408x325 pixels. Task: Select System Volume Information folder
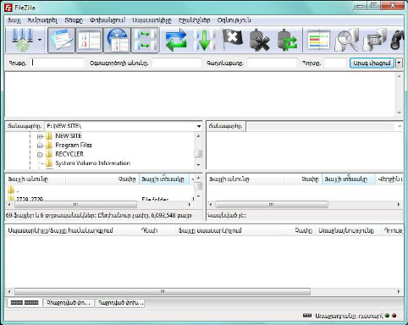(x=93, y=163)
